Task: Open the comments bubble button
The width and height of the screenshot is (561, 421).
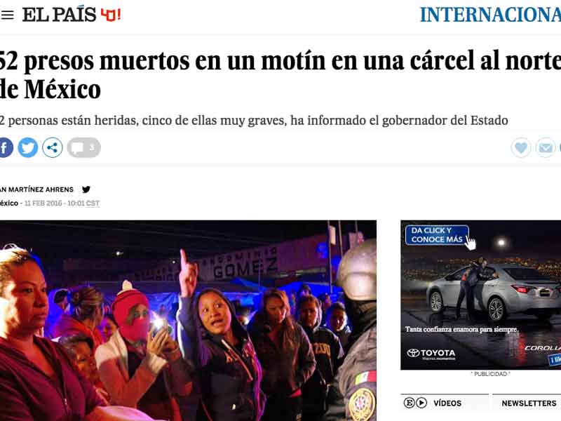Action: click(83, 147)
